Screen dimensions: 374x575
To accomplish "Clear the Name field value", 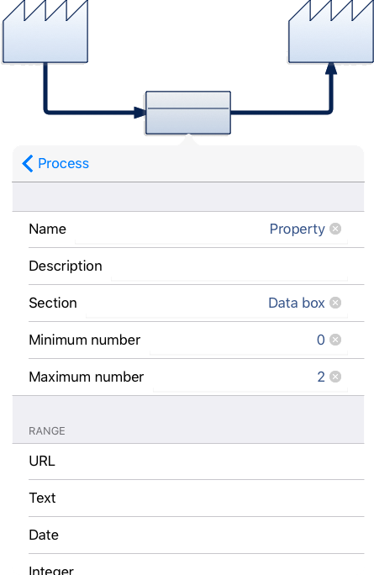I will (335, 229).
